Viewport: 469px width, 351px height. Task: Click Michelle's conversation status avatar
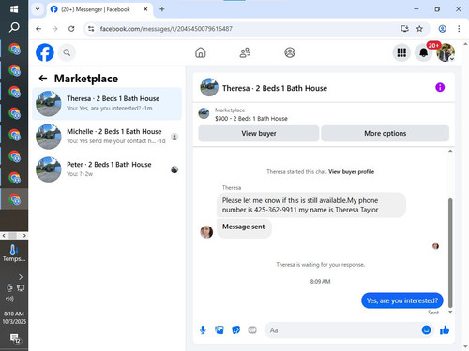(174, 137)
